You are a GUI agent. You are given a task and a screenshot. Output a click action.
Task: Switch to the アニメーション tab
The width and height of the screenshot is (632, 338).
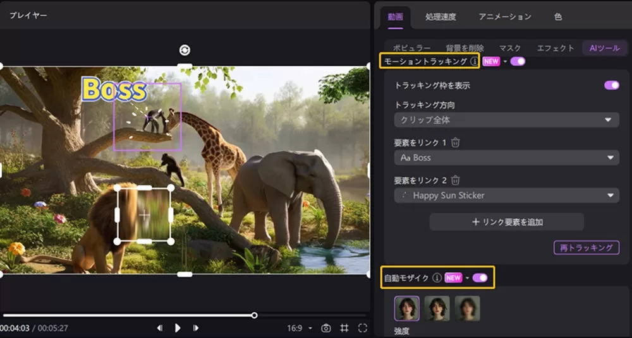[x=504, y=17]
